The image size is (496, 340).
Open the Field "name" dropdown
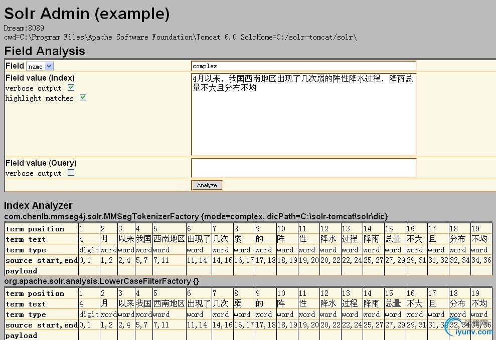(40, 66)
